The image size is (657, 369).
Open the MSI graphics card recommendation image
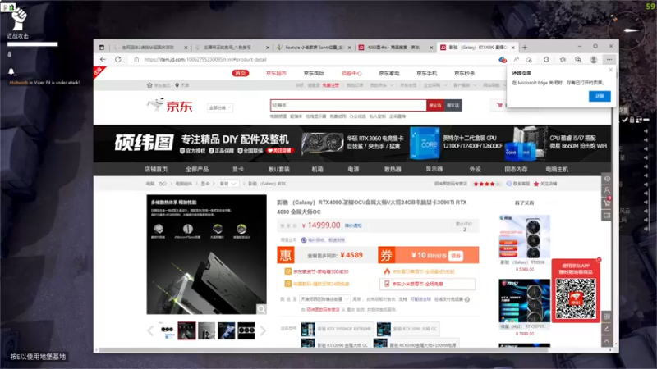pos(524,301)
